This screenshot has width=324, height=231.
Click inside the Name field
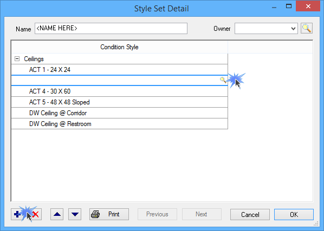(111, 28)
